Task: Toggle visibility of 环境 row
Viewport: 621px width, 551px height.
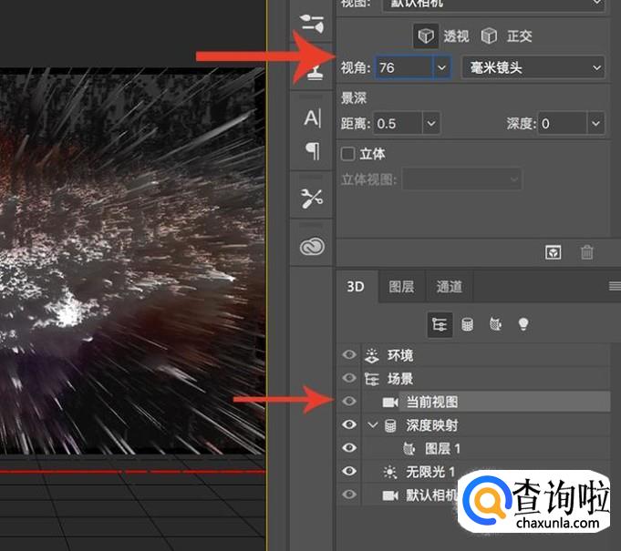Action: pyautogui.click(x=349, y=354)
